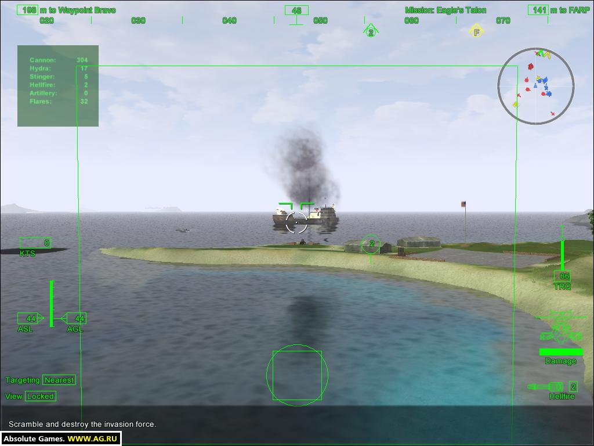The width and height of the screenshot is (594, 446).
Task: Click the red X marker at radar's lower right
Action: 553,114
